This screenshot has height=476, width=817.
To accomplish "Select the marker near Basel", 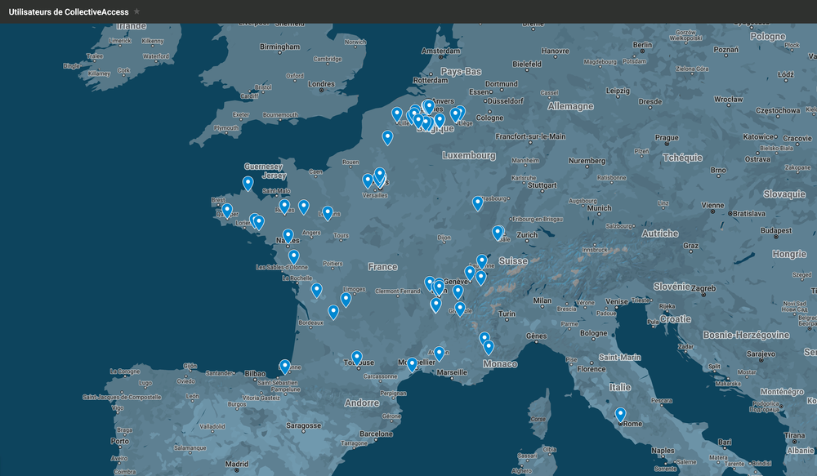I will [x=498, y=233].
